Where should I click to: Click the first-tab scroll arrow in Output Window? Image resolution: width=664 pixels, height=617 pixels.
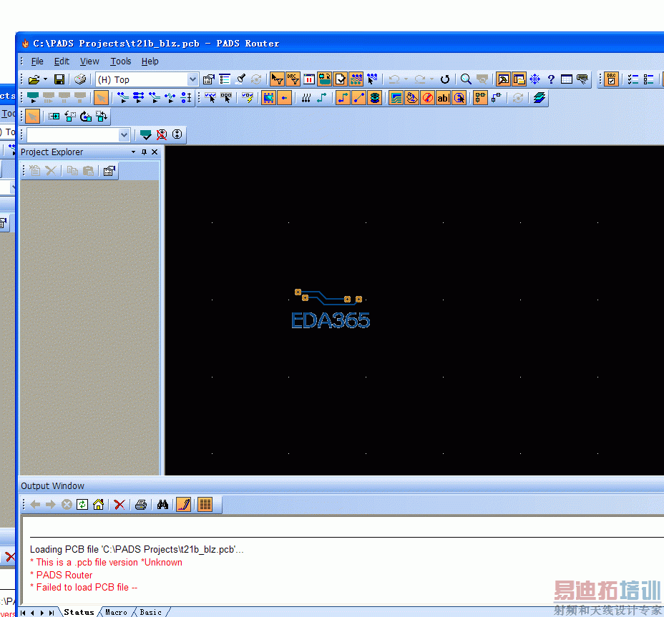[x=24, y=612]
